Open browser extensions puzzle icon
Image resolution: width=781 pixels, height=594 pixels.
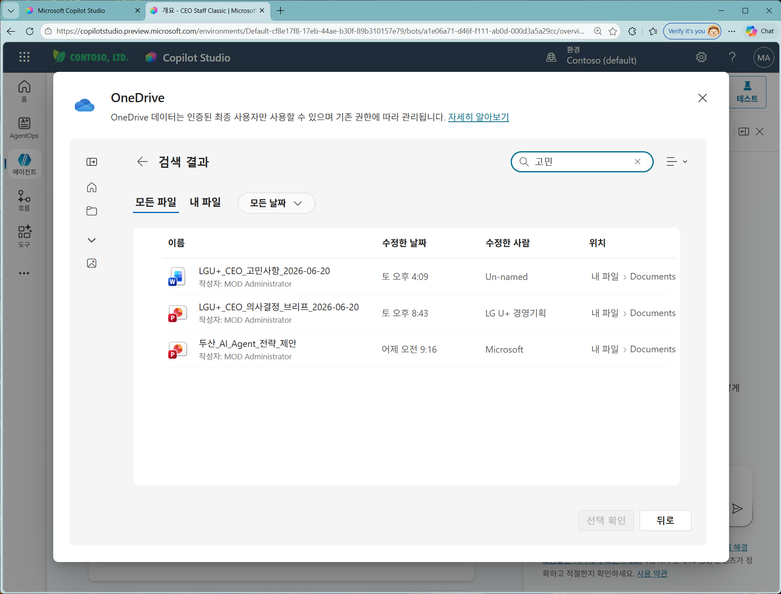pyautogui.click(x=632, y=31)
